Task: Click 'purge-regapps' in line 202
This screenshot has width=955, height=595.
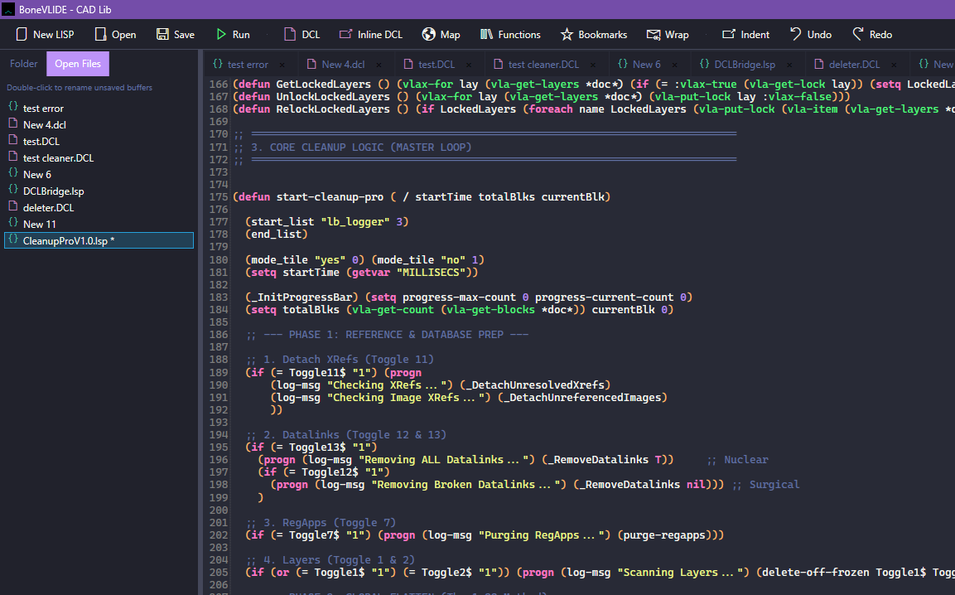Action: [664, 535]
